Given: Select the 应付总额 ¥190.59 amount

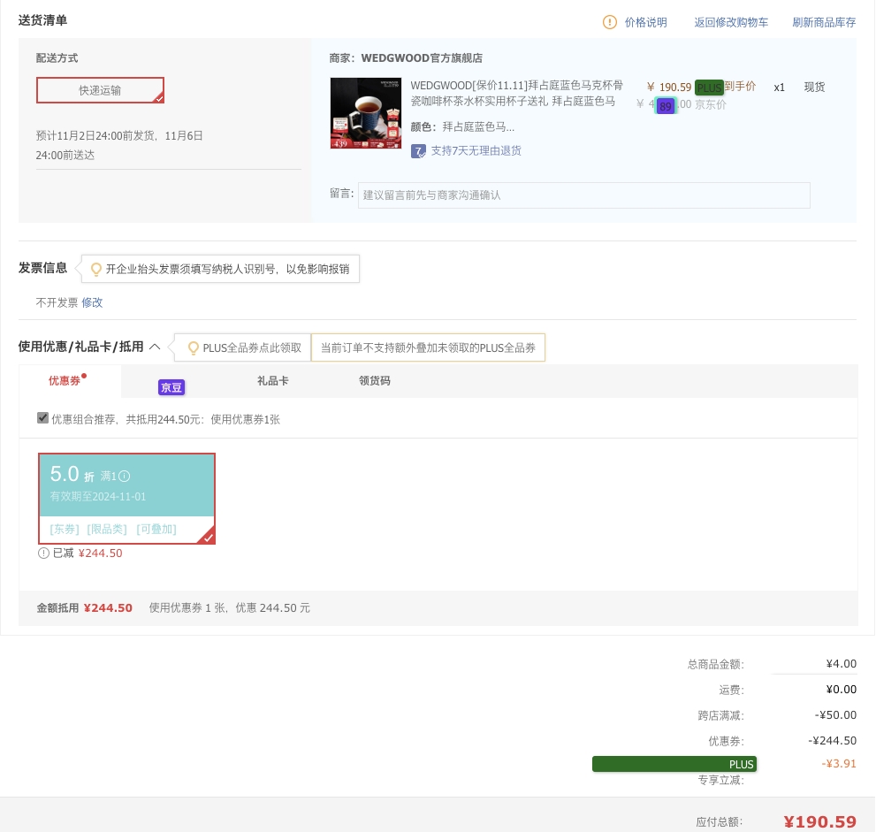Looking at the screenshot, I should [x=819, y=821].
